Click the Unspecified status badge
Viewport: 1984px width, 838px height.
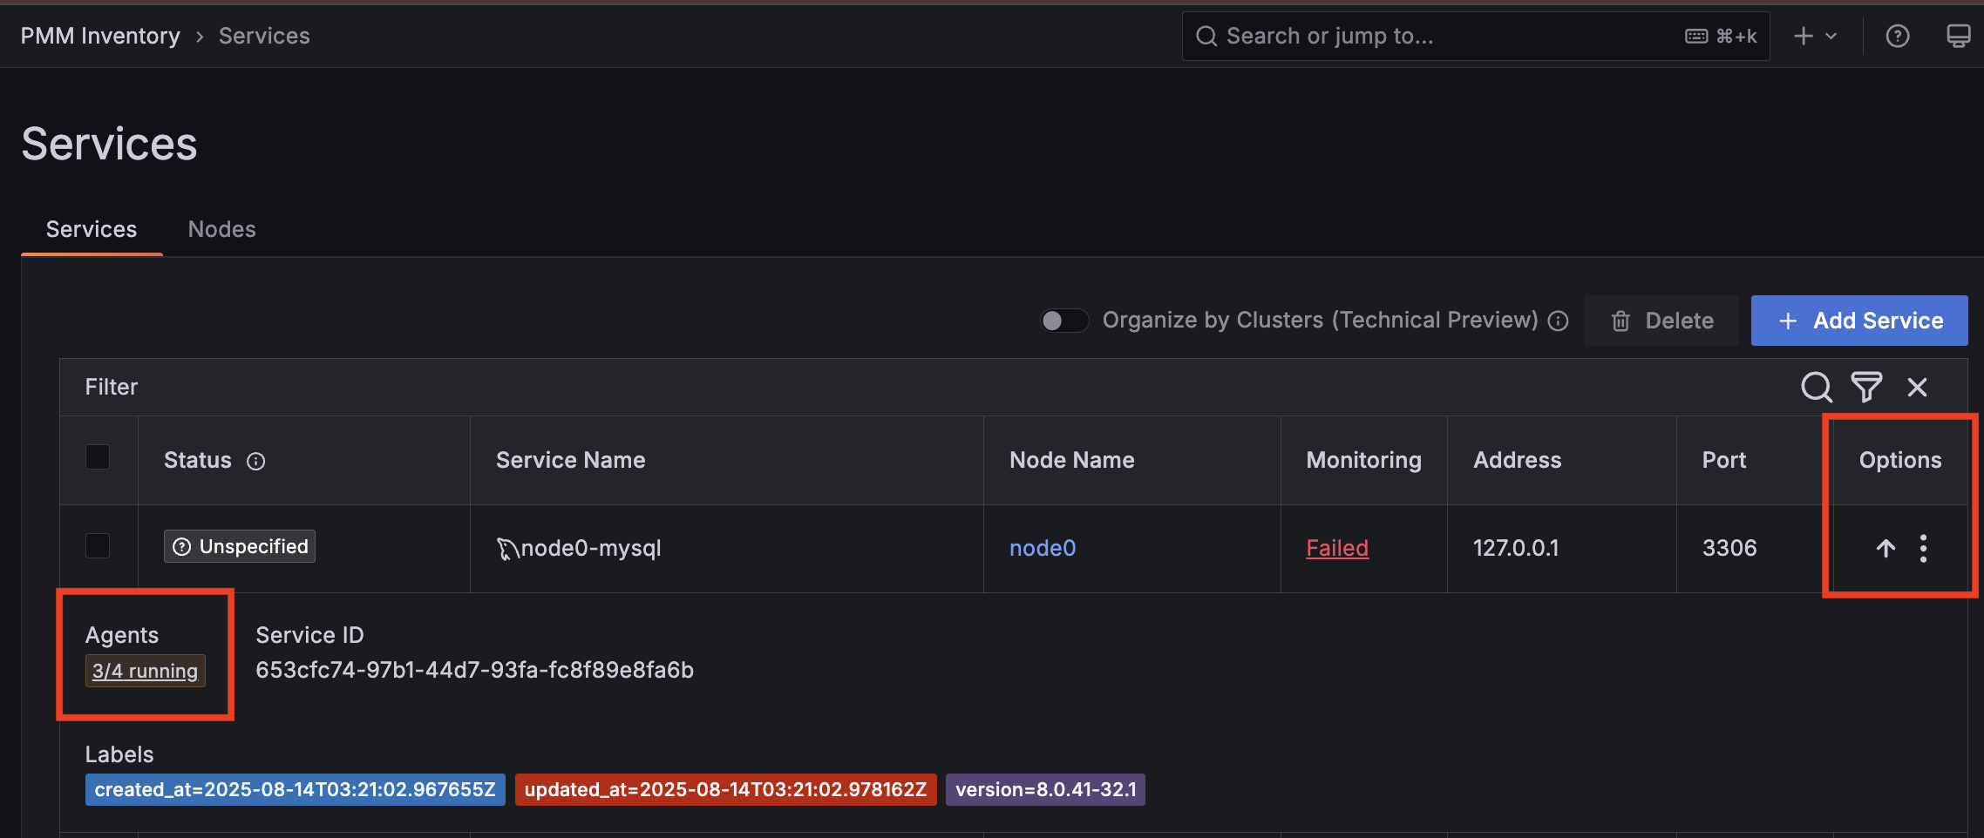(x=240, y=546)
